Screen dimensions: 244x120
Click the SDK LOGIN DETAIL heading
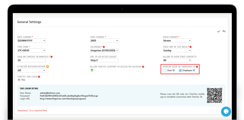point(29,88)
